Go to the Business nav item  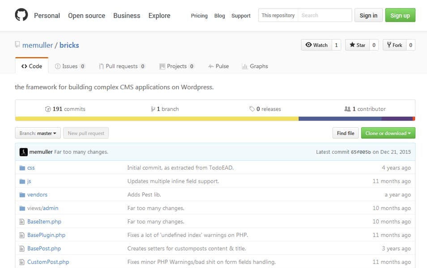pyautogui.click(x=127, y=16)
